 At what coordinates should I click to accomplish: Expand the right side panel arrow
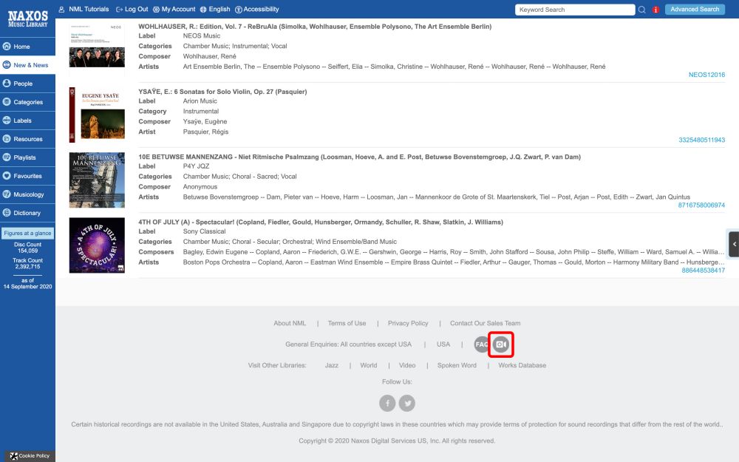(x=734, y=244)
